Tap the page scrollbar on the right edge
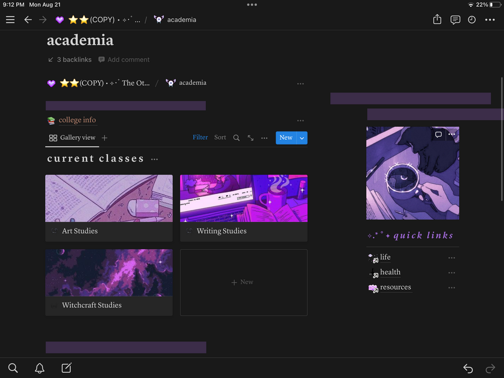 pyautogui.click(x=501, y=139)
